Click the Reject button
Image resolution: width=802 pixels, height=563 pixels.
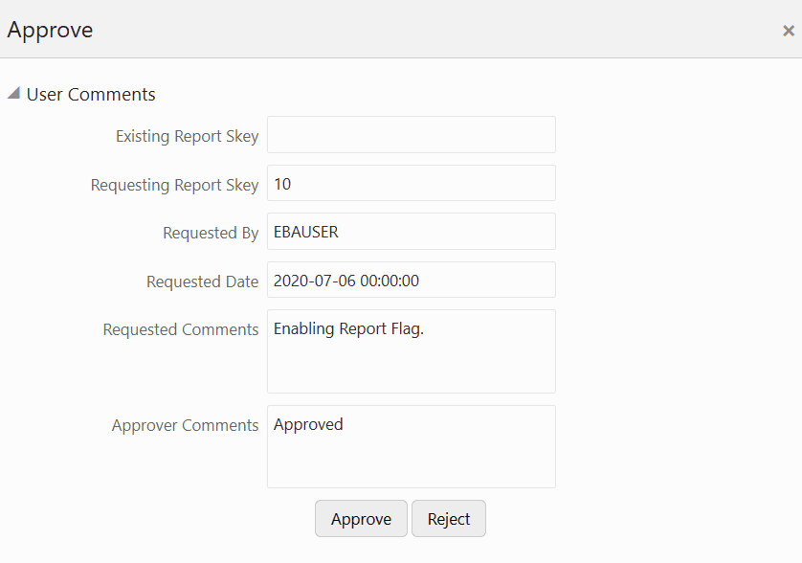point(448,518)
